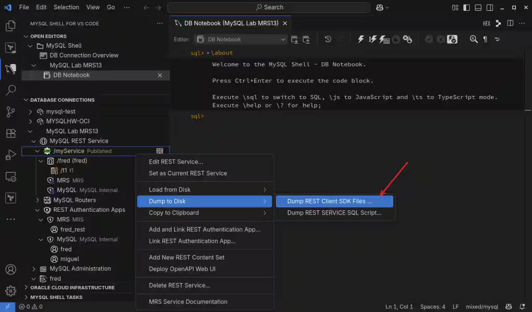The height and width of the screenshot is (312, 532).
Task: Choose Edit REST Service from context menu
Action: pyautogui.click(x=205, y=162)
